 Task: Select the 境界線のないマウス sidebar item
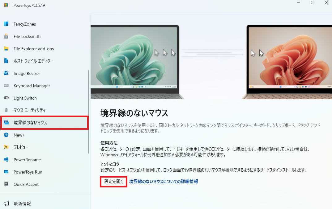pos(44,123)
